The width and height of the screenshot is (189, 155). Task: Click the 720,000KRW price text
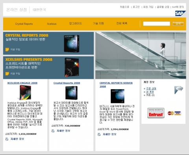tap(72, 126)
